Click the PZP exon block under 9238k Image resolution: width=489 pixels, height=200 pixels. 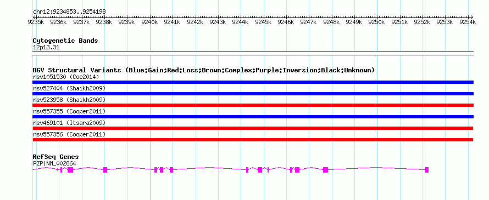105,170
